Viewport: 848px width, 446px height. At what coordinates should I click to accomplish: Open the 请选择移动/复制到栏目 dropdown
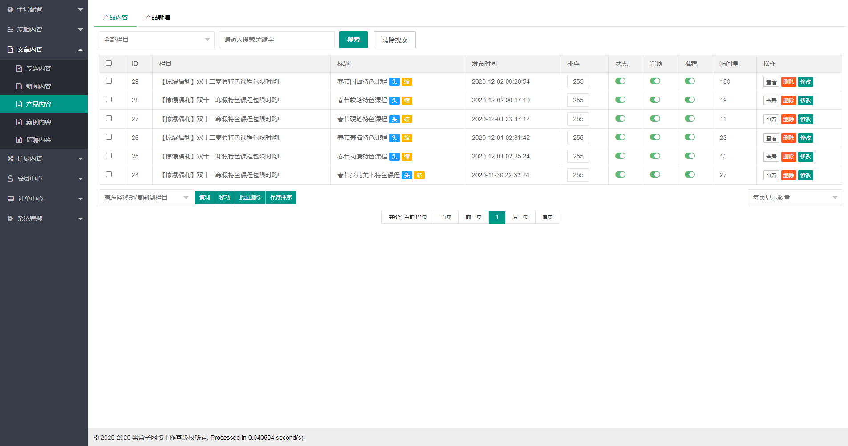click(146, 198)
